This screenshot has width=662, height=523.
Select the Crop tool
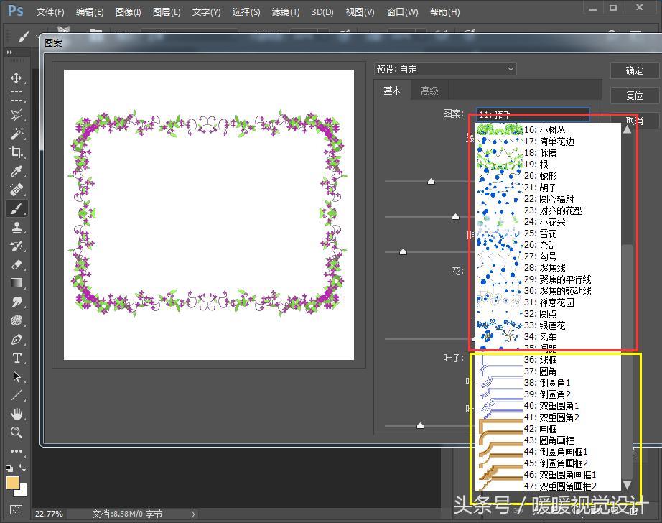[17, 152]
